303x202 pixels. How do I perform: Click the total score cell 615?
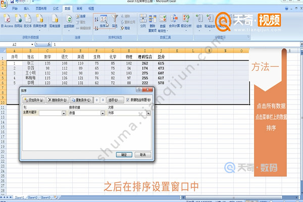[161, 63]
